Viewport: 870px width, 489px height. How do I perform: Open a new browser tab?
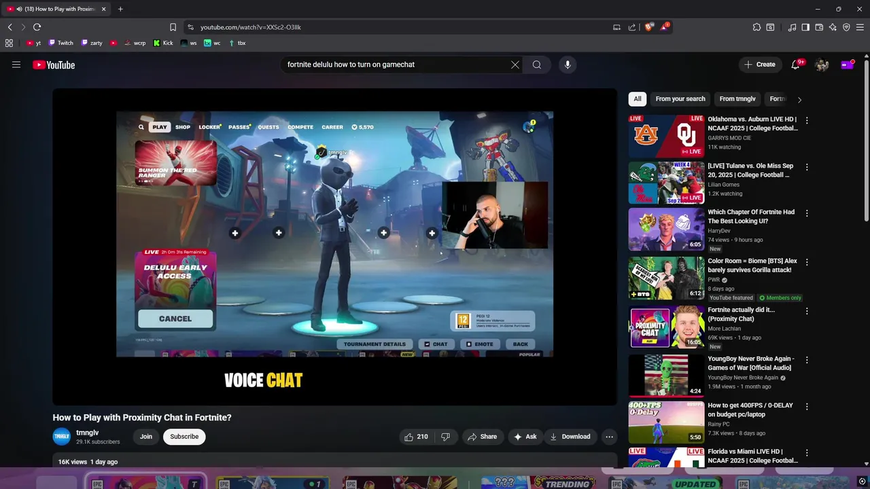[x=120, y=9]
